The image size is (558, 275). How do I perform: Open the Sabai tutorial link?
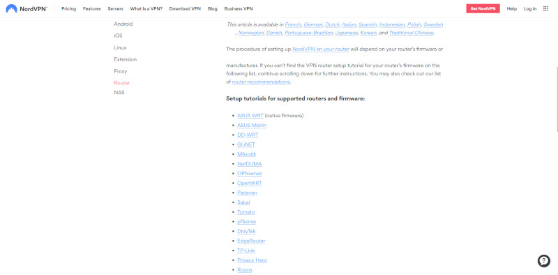tap(243, 202)
